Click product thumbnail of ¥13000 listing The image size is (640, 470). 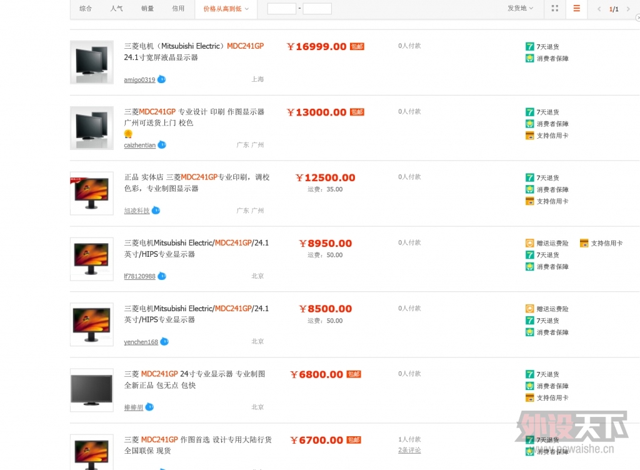pyautogui.click(x=92, y=128)
